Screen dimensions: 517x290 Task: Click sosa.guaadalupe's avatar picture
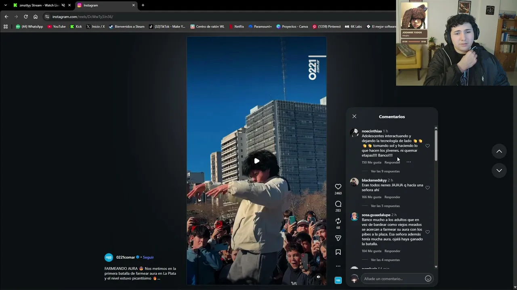tap(354, 216)
